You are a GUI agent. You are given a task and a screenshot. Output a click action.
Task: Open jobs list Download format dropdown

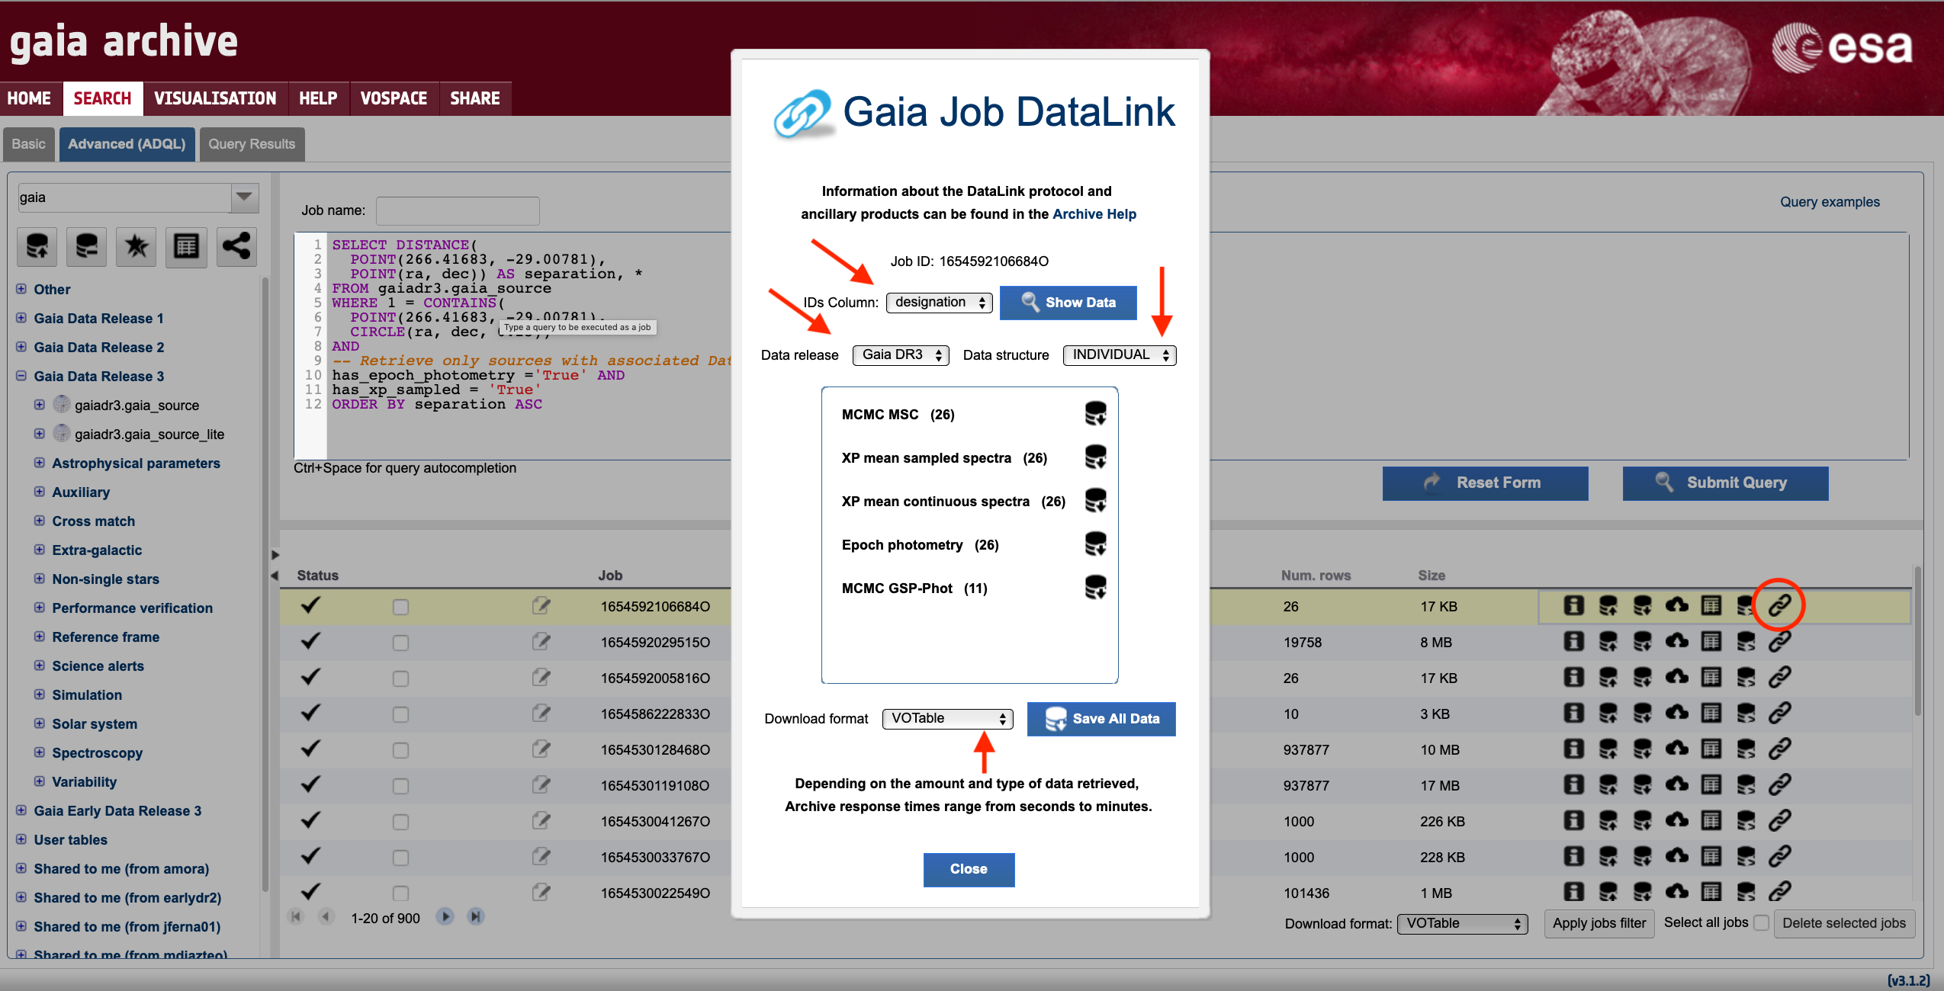(1463, 924)
